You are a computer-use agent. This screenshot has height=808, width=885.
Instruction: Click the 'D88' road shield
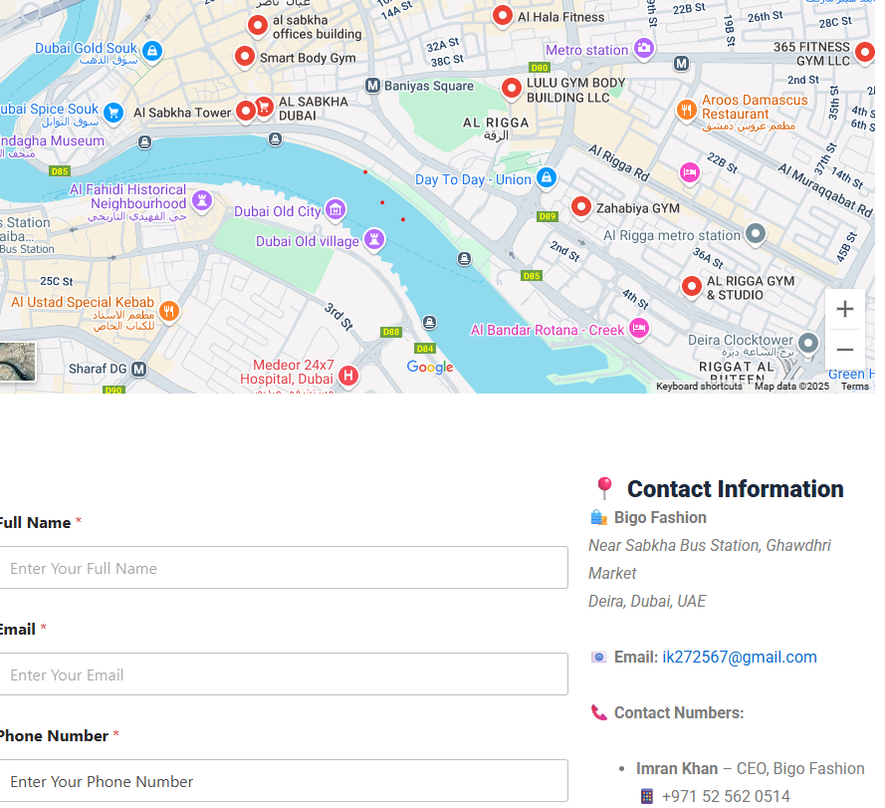[391, 332]
